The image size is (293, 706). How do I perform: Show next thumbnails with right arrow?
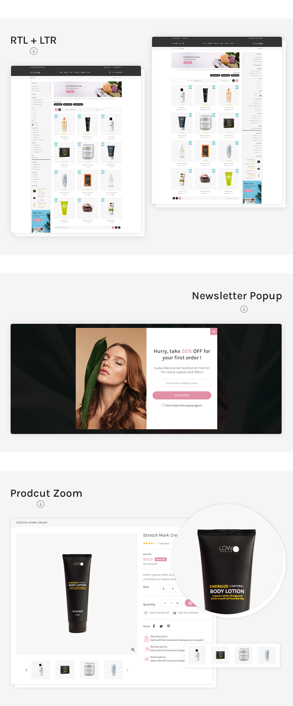[x=127, y=670]
